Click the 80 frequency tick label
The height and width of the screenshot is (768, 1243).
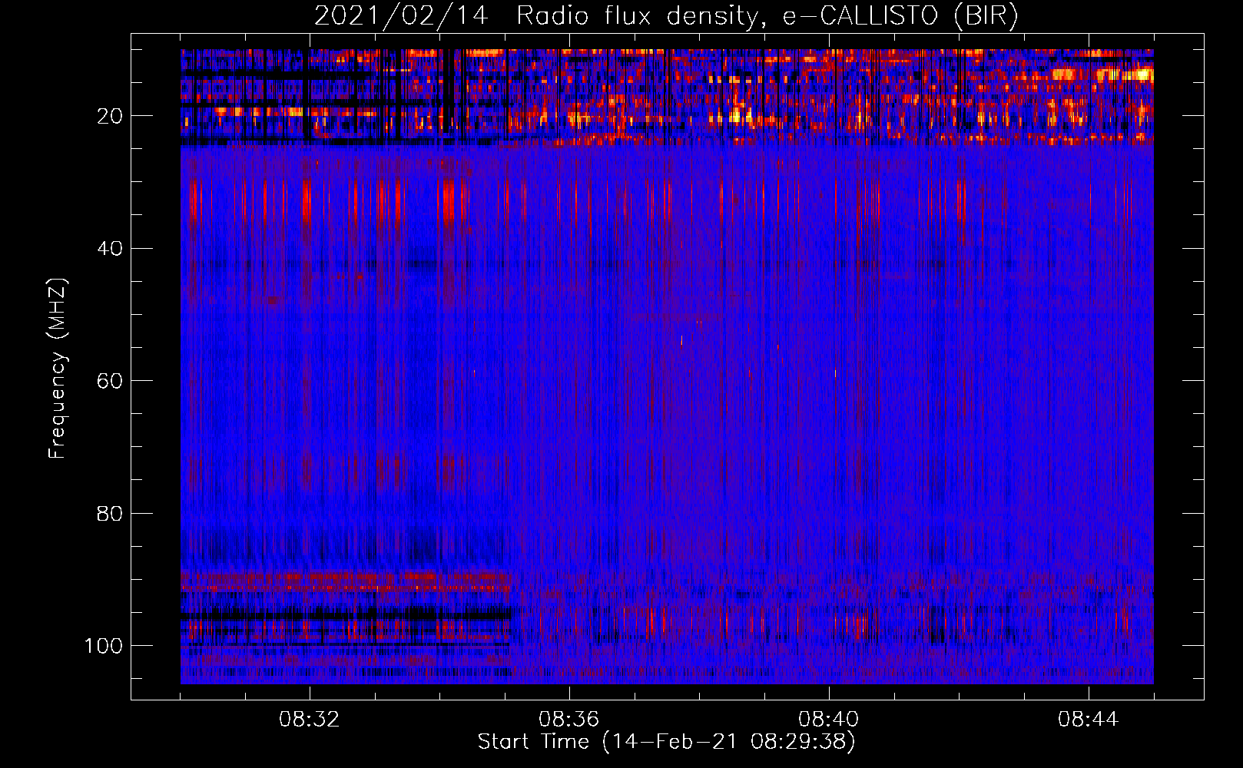click(x=110, y=513)
